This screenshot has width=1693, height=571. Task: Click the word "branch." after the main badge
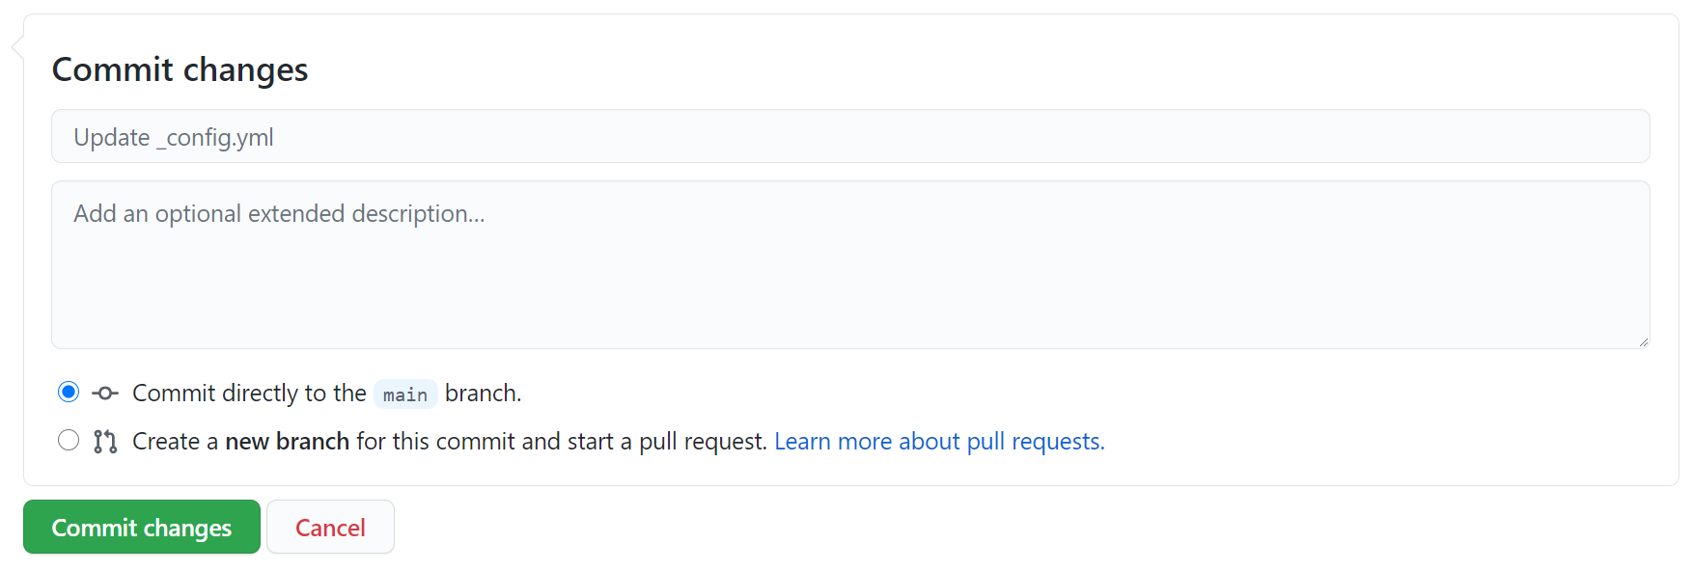tap(483, 394)
